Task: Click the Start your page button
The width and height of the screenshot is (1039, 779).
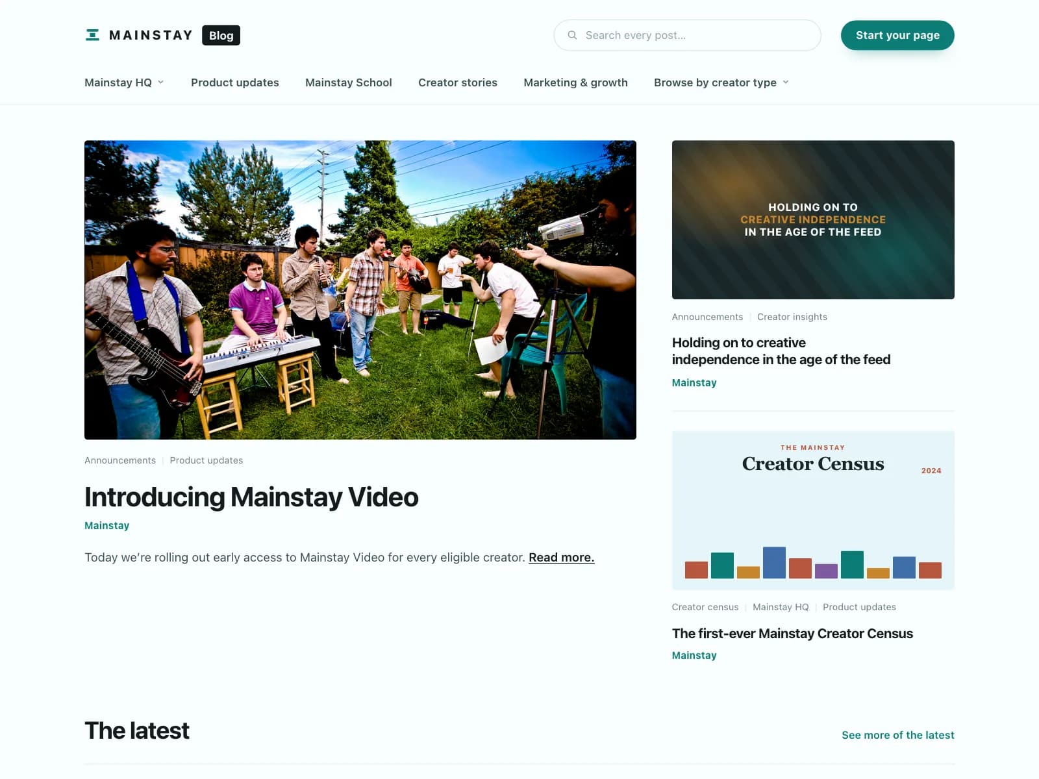Action: 897,35
